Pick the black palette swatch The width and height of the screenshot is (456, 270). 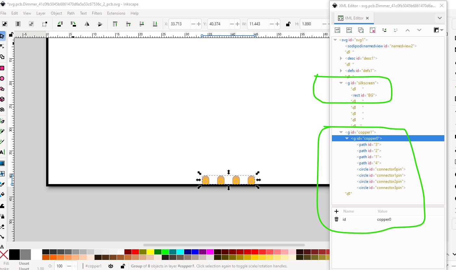point(14,254)
